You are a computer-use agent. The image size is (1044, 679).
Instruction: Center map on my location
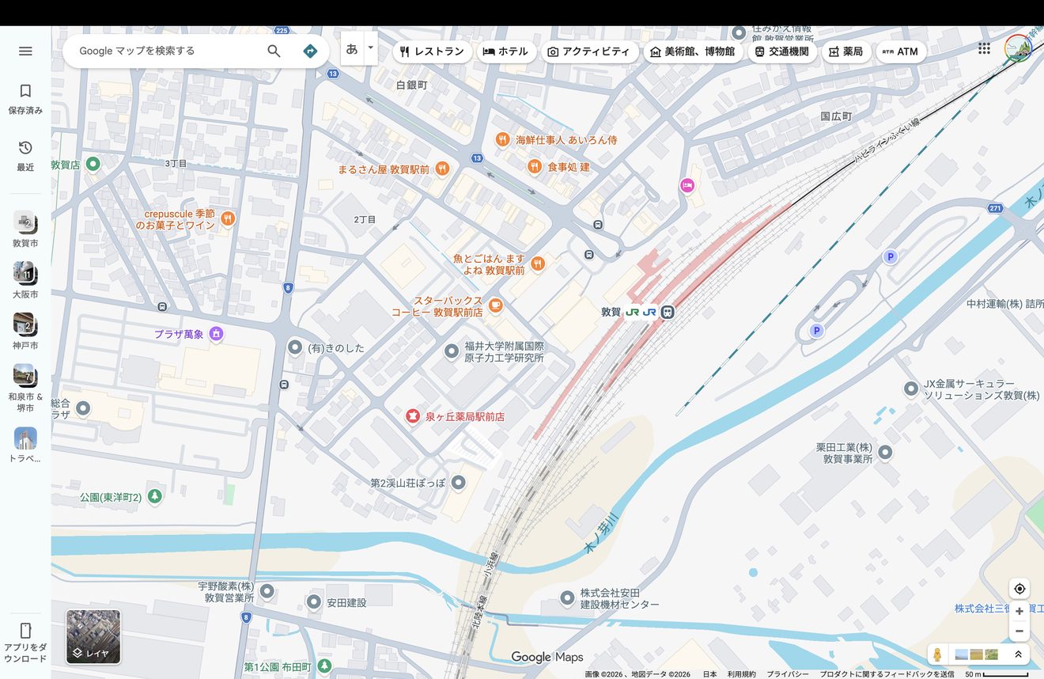(1019, 589)
